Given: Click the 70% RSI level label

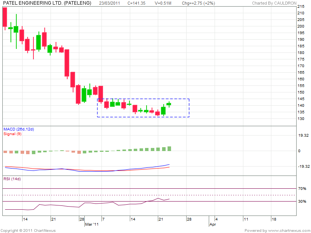Looking at the screenshot, I should (x=302, y=188).
